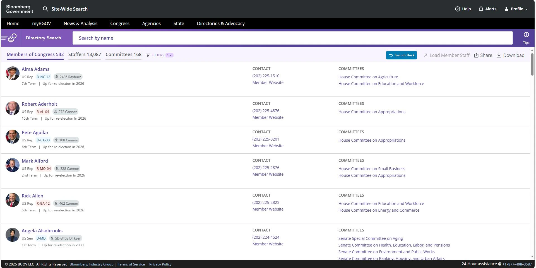Expand the Profile dropdown chevron
536x268 pixels.
pyautogui.click(x=526, y=9)
